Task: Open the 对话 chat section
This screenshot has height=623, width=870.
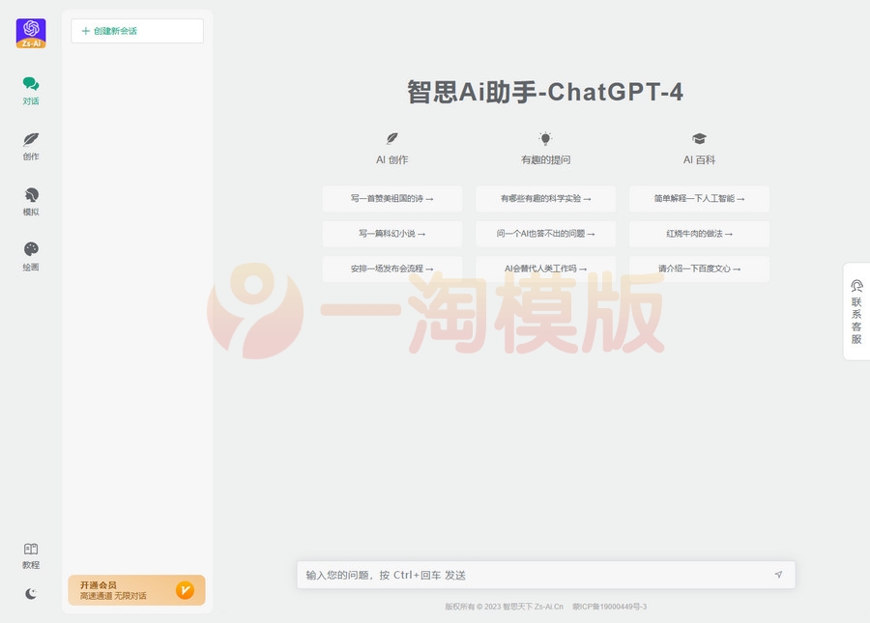Action: pyautogui.click(x=31, y=91)
